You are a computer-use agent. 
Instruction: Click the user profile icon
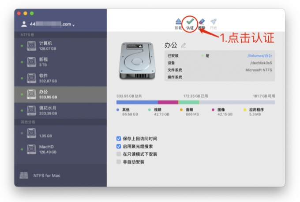click(x=24, y=24)
